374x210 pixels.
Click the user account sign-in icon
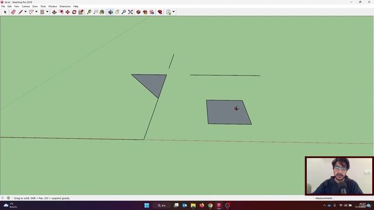point(169,12)
